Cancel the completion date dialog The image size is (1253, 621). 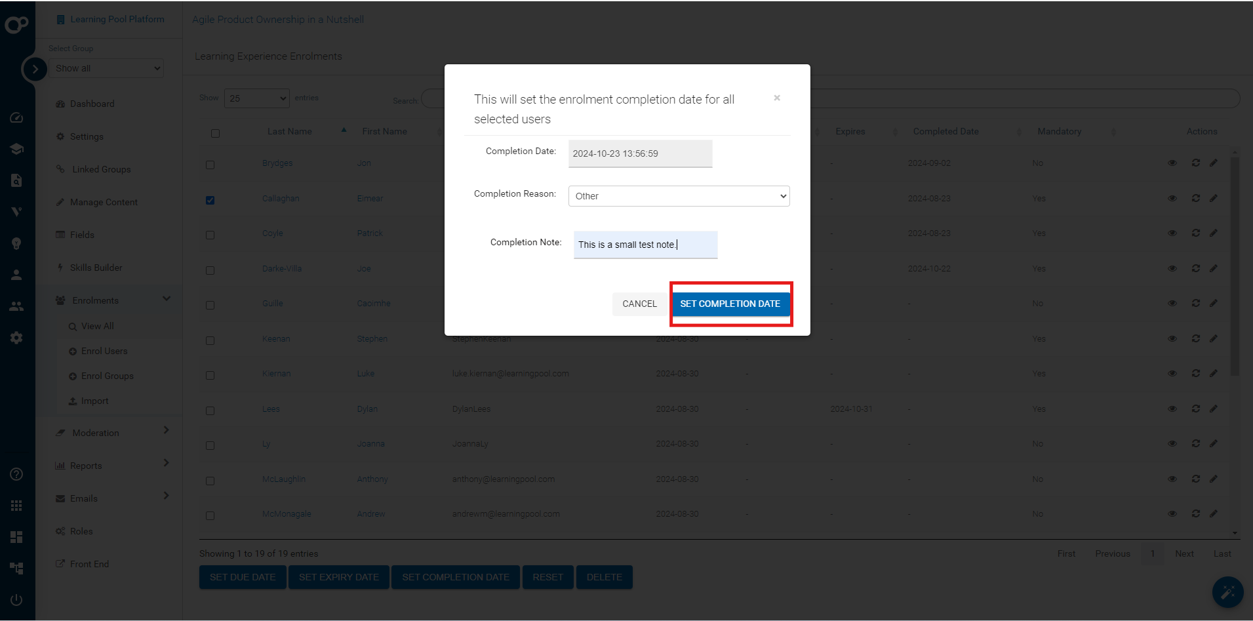coord(639,304)
